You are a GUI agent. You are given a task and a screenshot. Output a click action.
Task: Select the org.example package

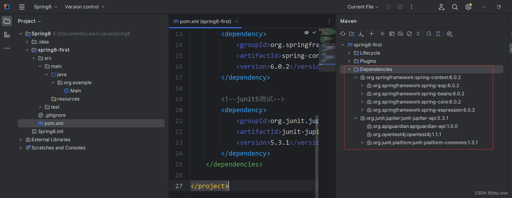(75, 83)
